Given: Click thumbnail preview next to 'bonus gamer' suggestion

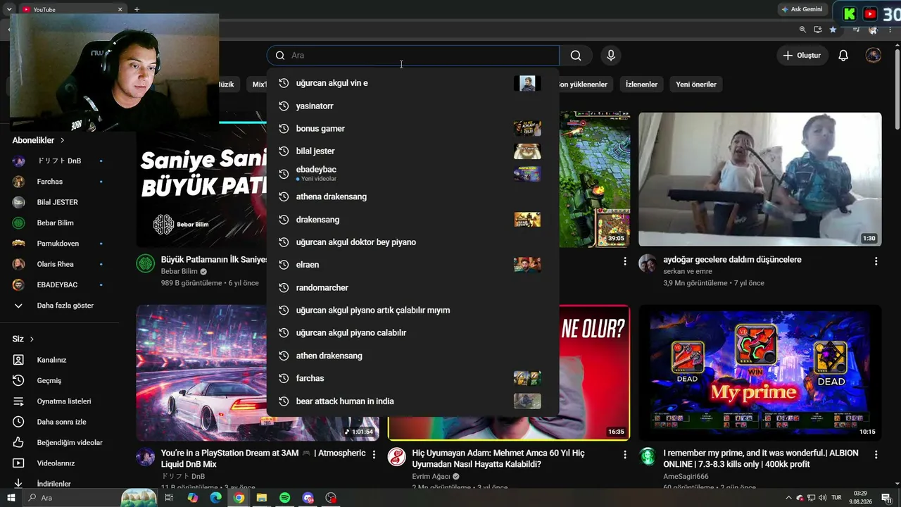Looking at the screenshot, I should point(527,128).
